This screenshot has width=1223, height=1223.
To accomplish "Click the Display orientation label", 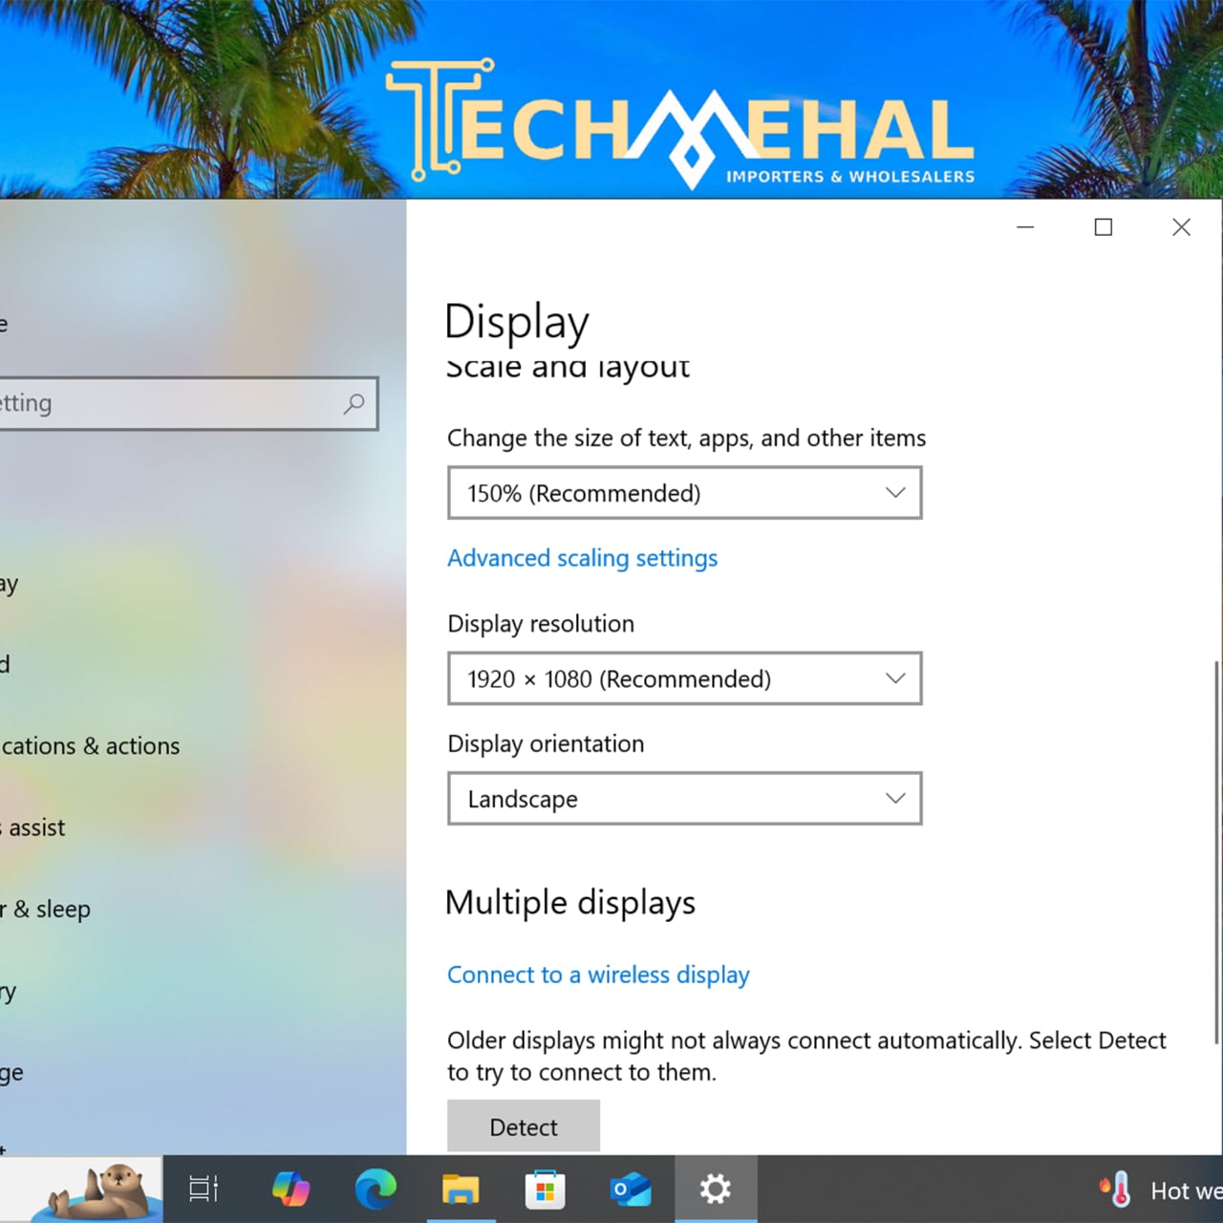I will (x=546, y=744).
